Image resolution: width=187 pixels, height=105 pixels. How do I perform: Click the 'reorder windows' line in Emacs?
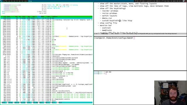tap(109, 11)
